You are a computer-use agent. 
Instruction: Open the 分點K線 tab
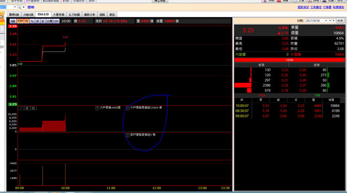coord(28,14)
